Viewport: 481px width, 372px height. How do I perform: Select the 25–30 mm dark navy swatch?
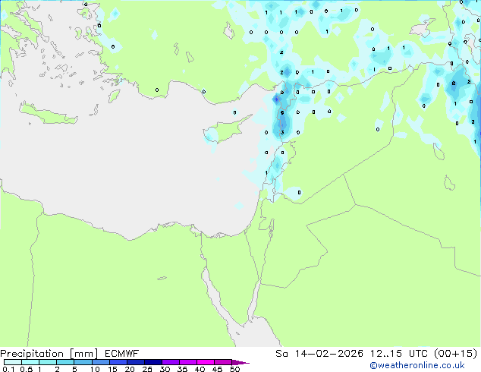coord(153,362)
